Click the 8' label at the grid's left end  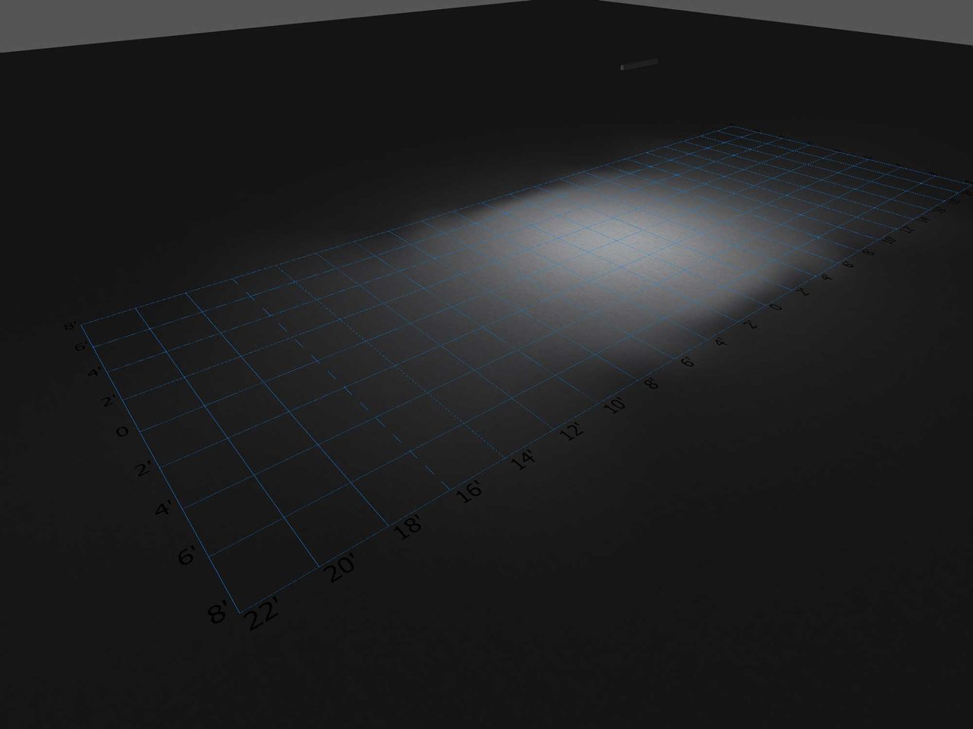pos(69,326)
